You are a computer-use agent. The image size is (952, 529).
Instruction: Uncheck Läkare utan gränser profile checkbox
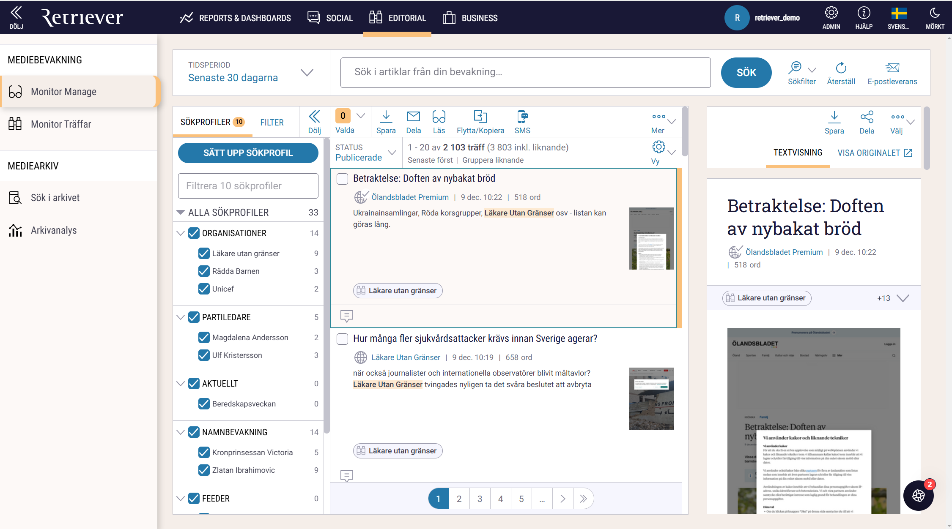click(x=204, y=254)
